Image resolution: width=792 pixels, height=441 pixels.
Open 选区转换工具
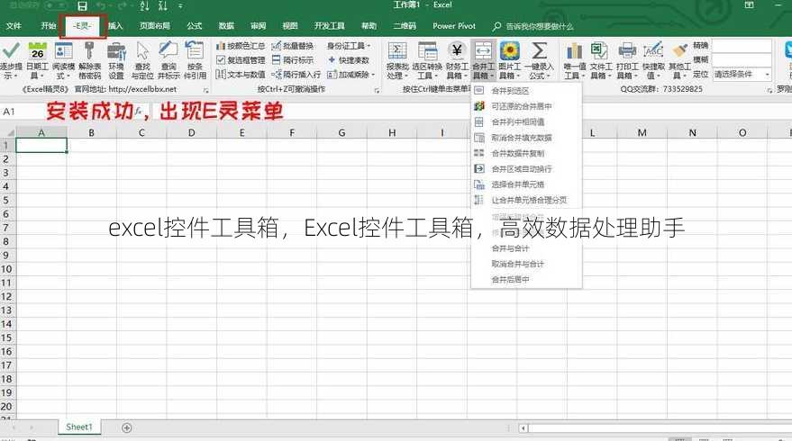427,60
